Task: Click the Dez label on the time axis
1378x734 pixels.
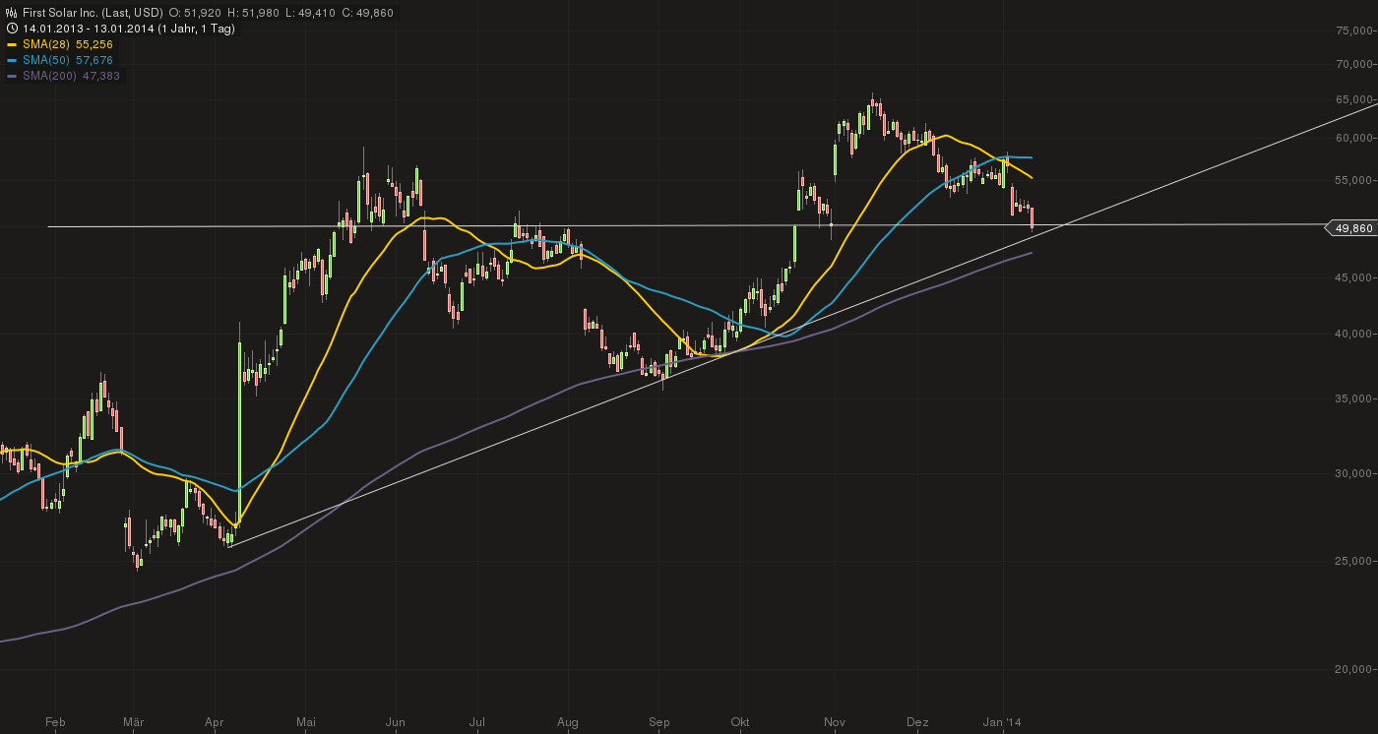Action: point(918,722)
